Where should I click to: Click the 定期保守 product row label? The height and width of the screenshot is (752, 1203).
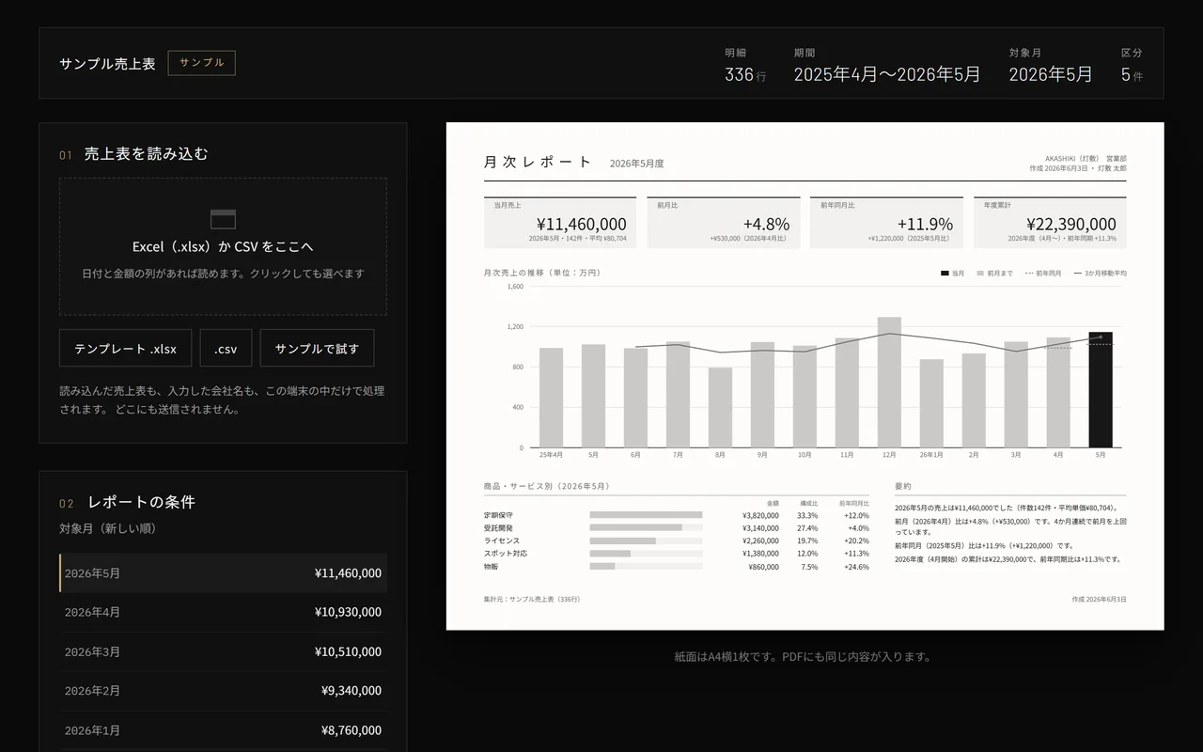[498, 515]
